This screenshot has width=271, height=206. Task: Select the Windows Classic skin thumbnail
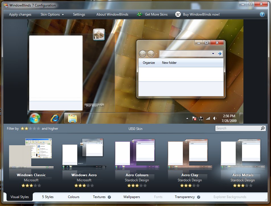(x=31, y=153)
